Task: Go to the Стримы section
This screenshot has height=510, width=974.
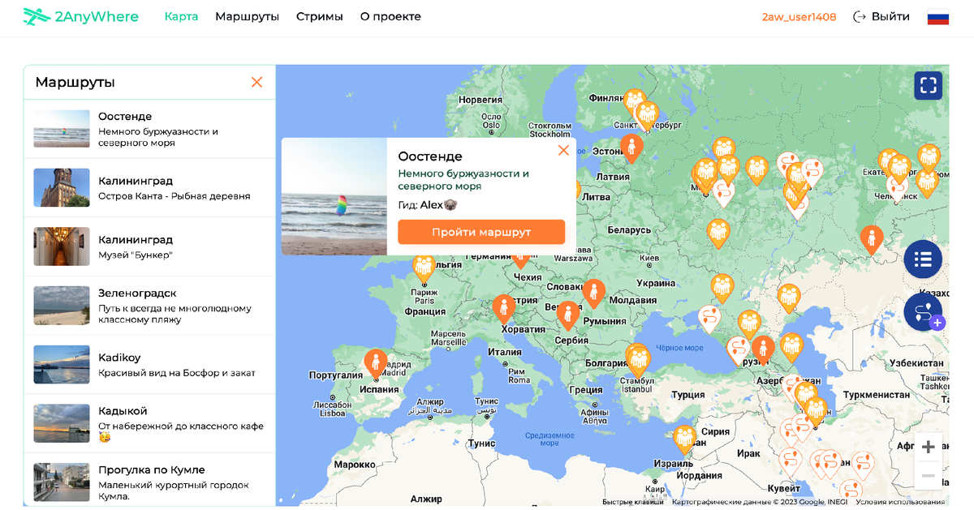Action: tap(319, 16)
